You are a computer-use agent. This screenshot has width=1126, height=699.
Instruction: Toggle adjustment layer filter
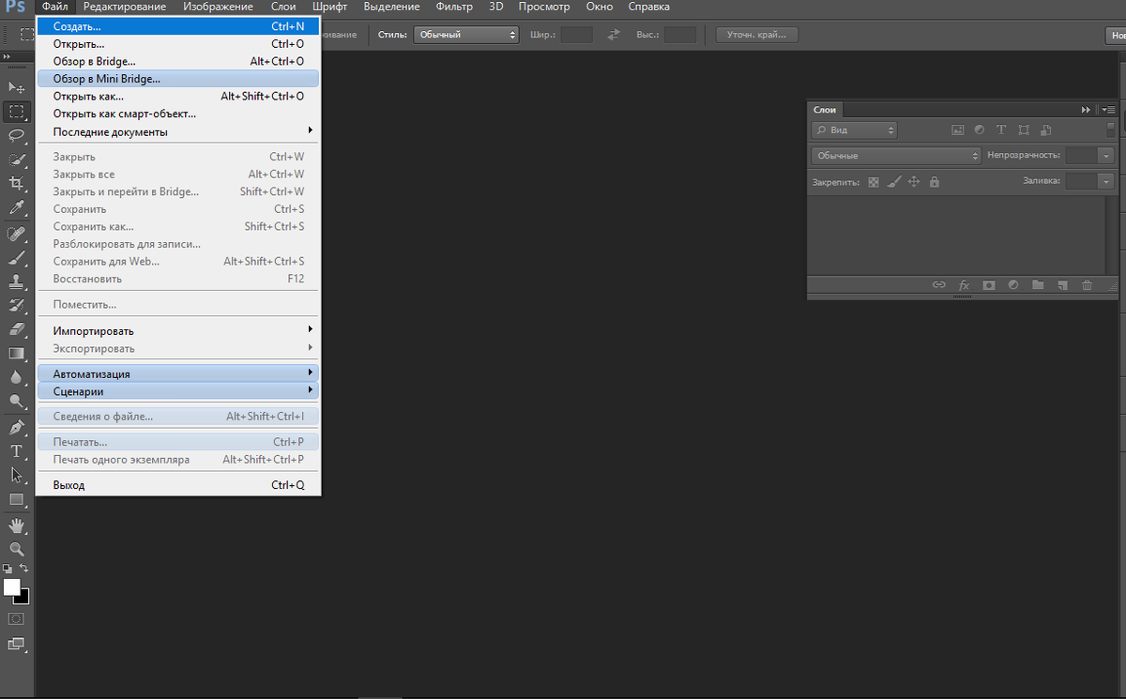click(x=980, y=130)
